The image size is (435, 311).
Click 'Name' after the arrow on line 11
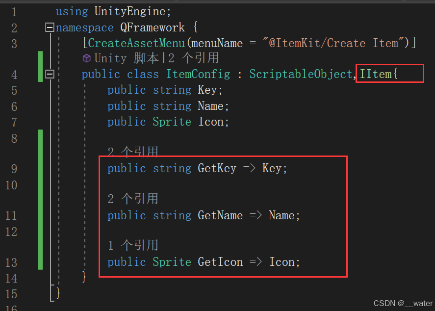point(281,215)
